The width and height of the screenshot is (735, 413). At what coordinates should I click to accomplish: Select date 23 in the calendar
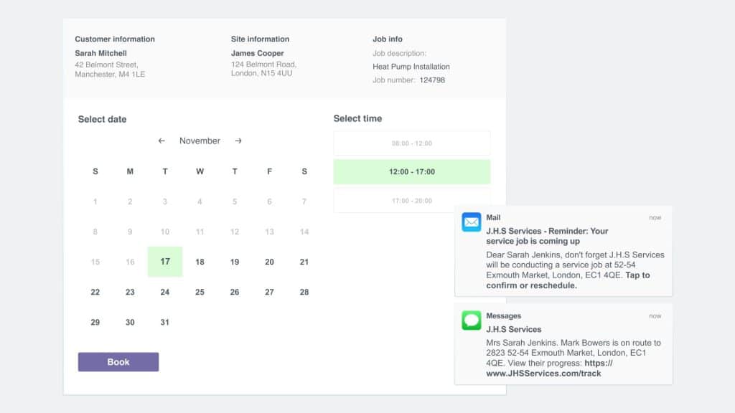130,293
